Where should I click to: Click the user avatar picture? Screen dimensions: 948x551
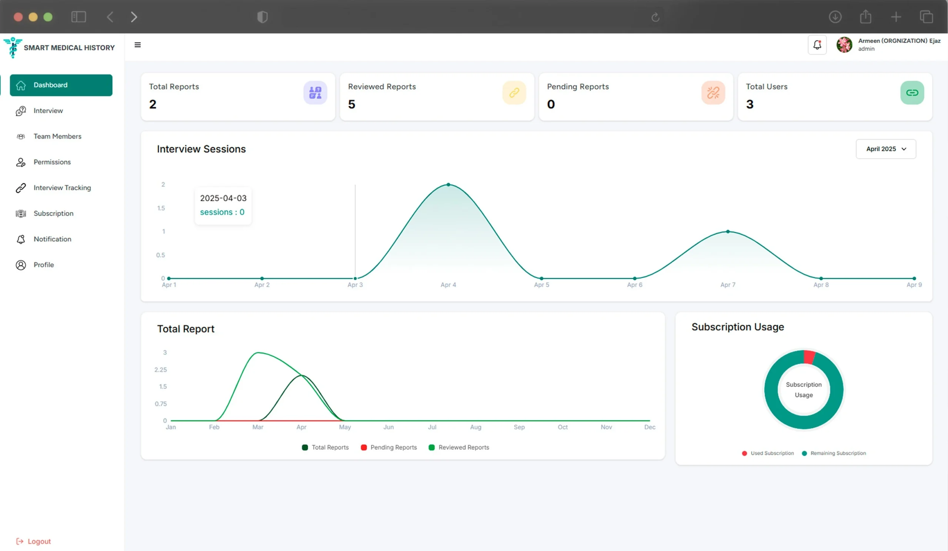tap(844, 45)
